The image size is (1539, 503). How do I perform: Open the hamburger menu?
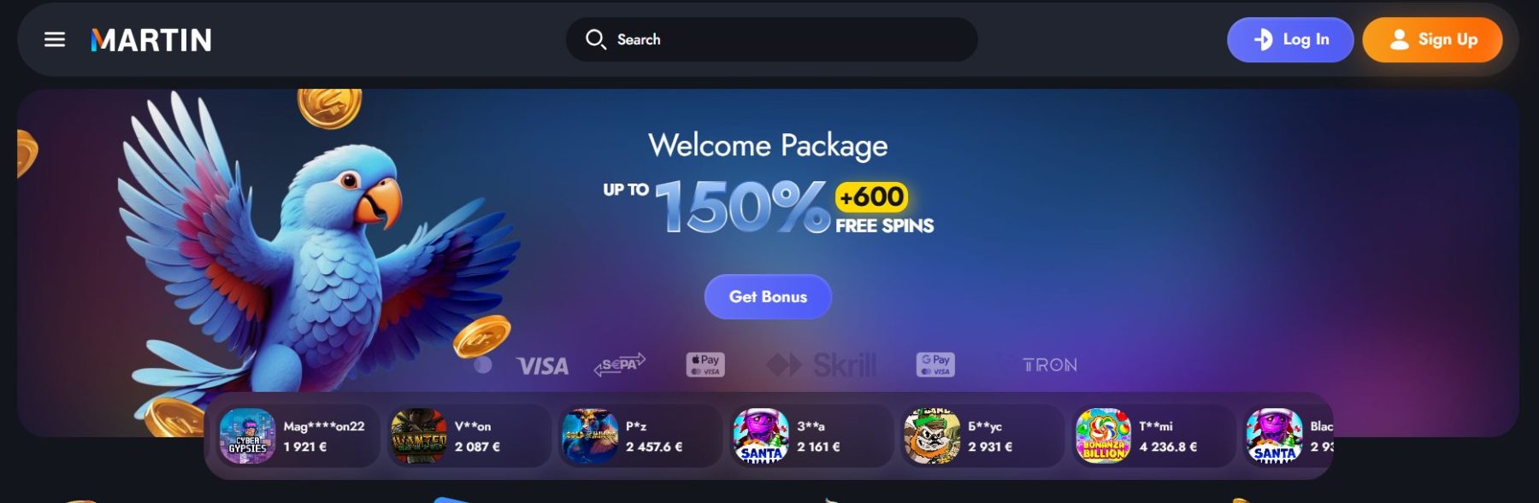point(55,39)
